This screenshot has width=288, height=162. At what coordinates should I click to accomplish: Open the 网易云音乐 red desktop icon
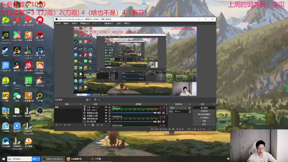click(28, 67)
